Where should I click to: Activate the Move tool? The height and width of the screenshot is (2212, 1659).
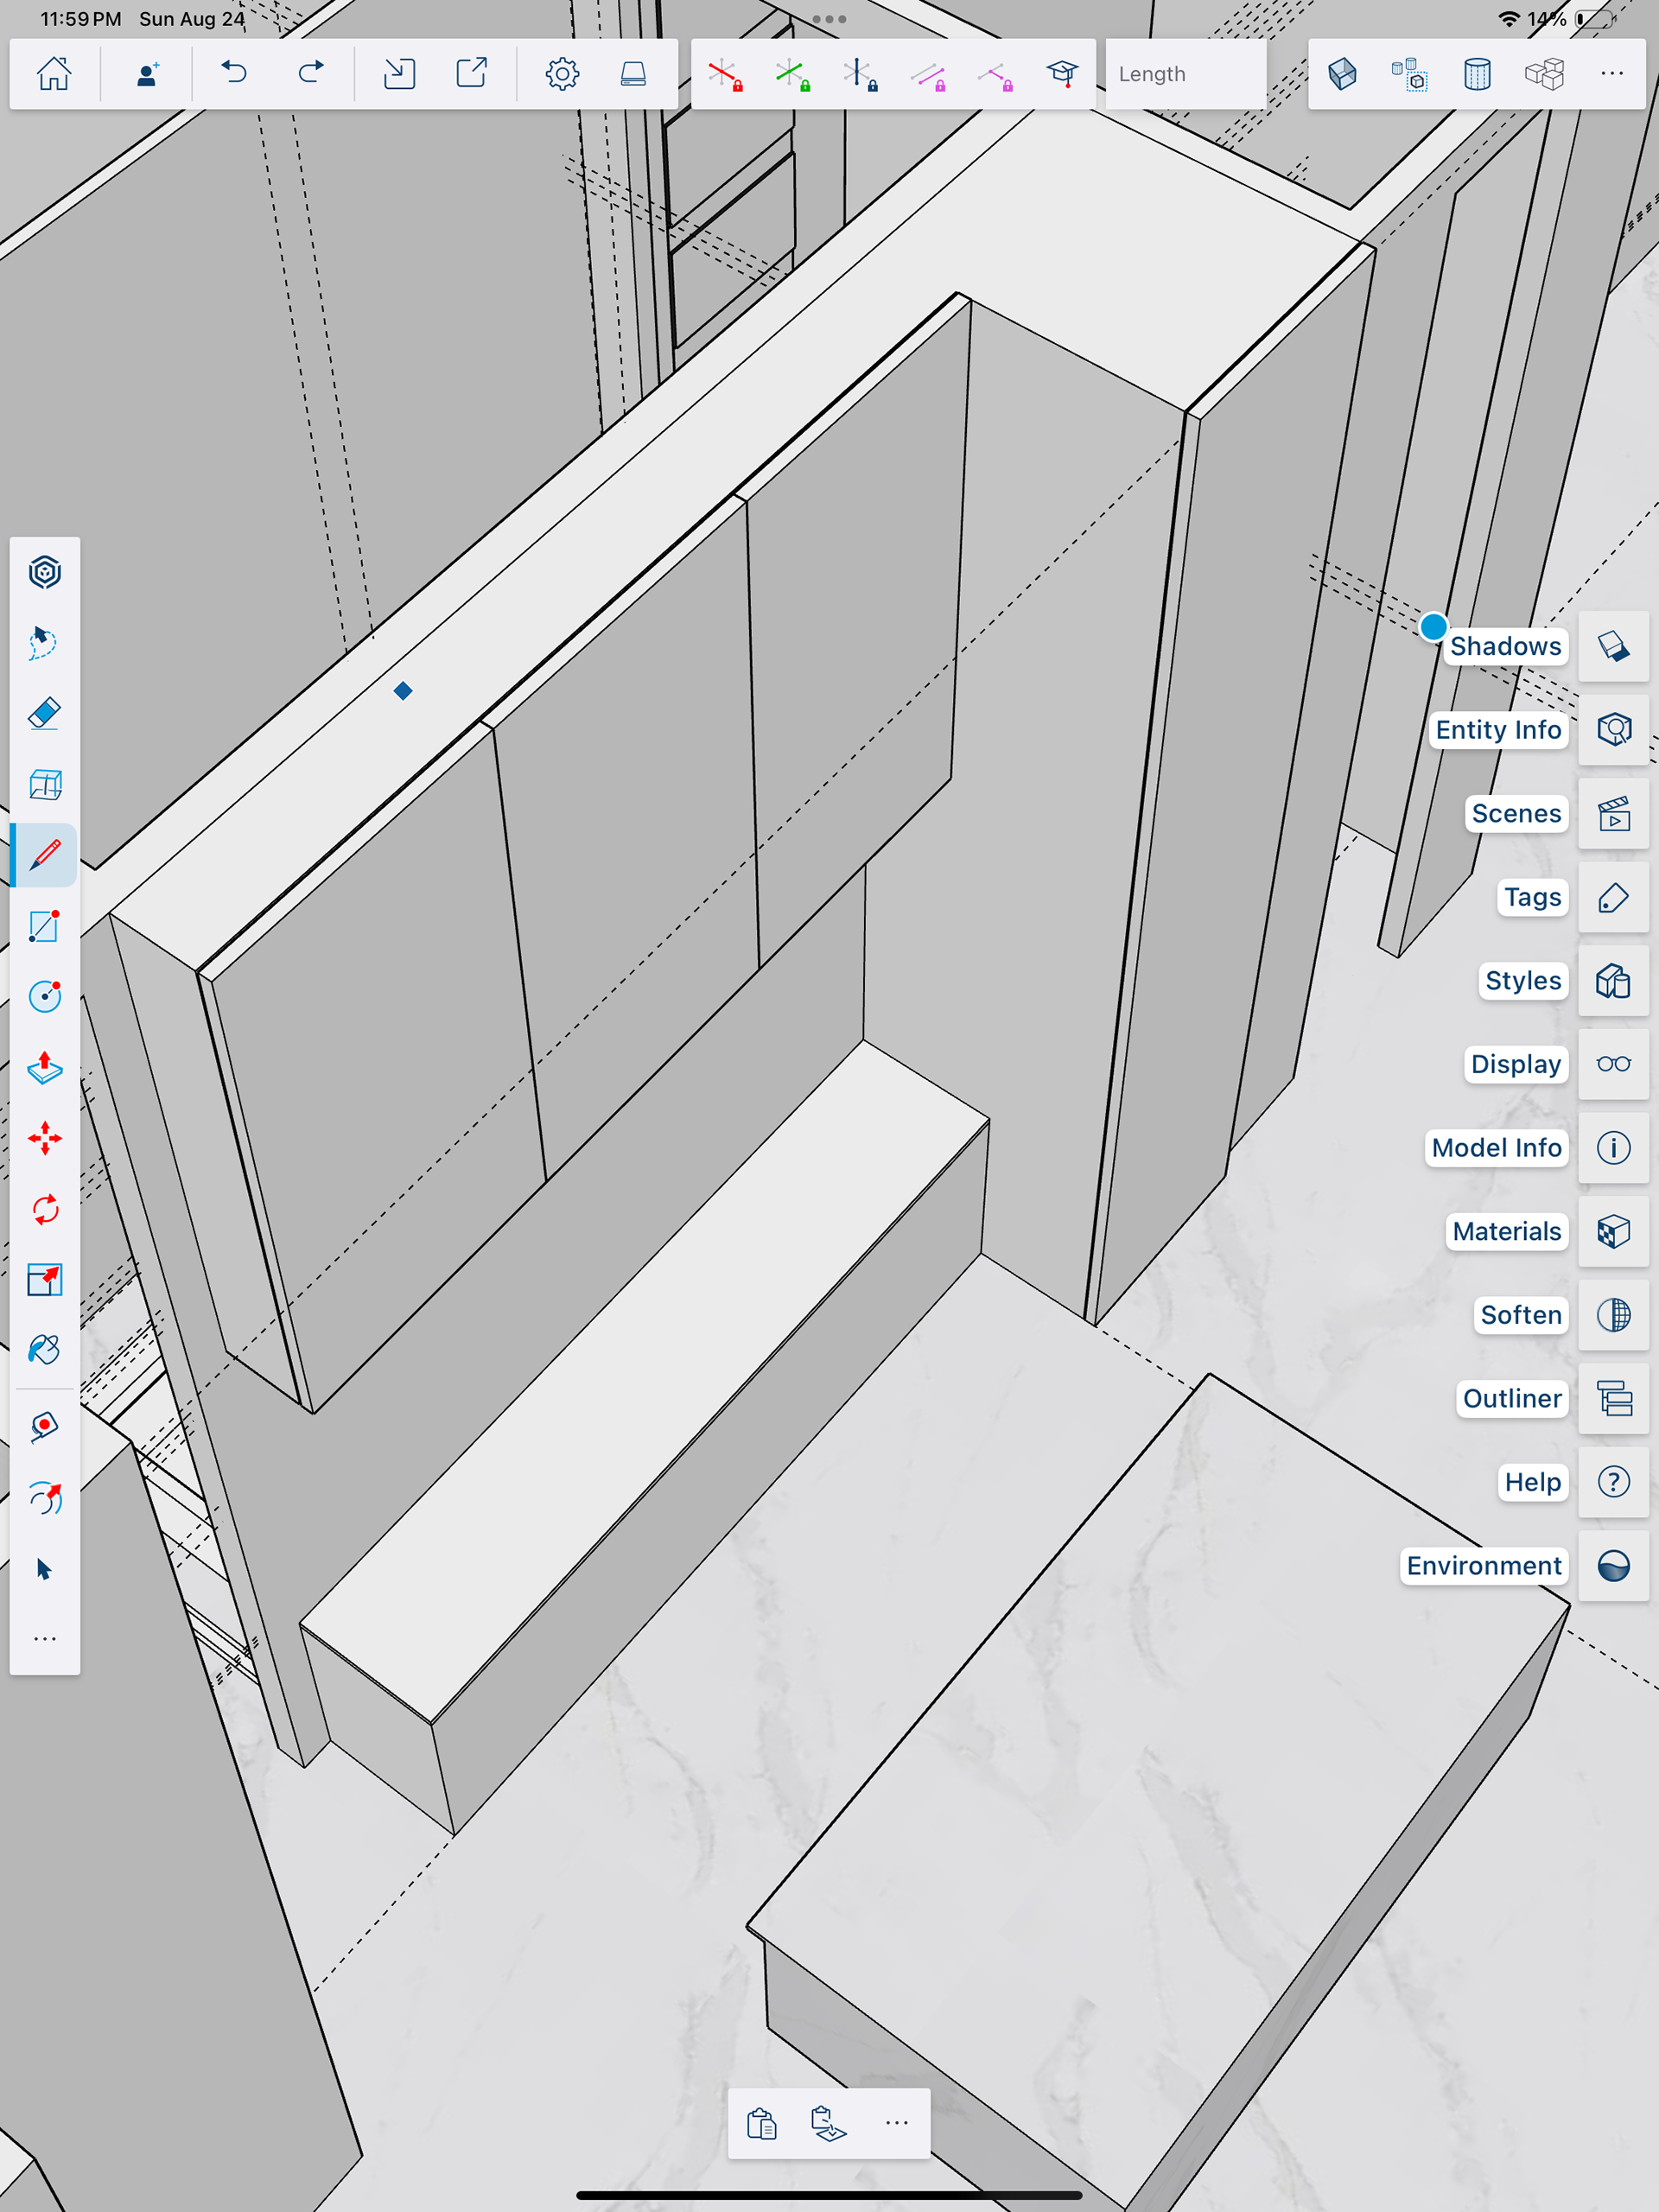(x=44, y=1138)
